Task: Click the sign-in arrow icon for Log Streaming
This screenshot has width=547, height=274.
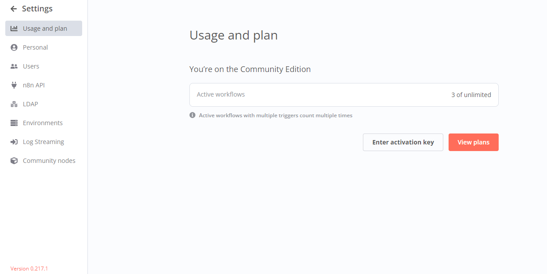Action: click(x=14, y=142)
